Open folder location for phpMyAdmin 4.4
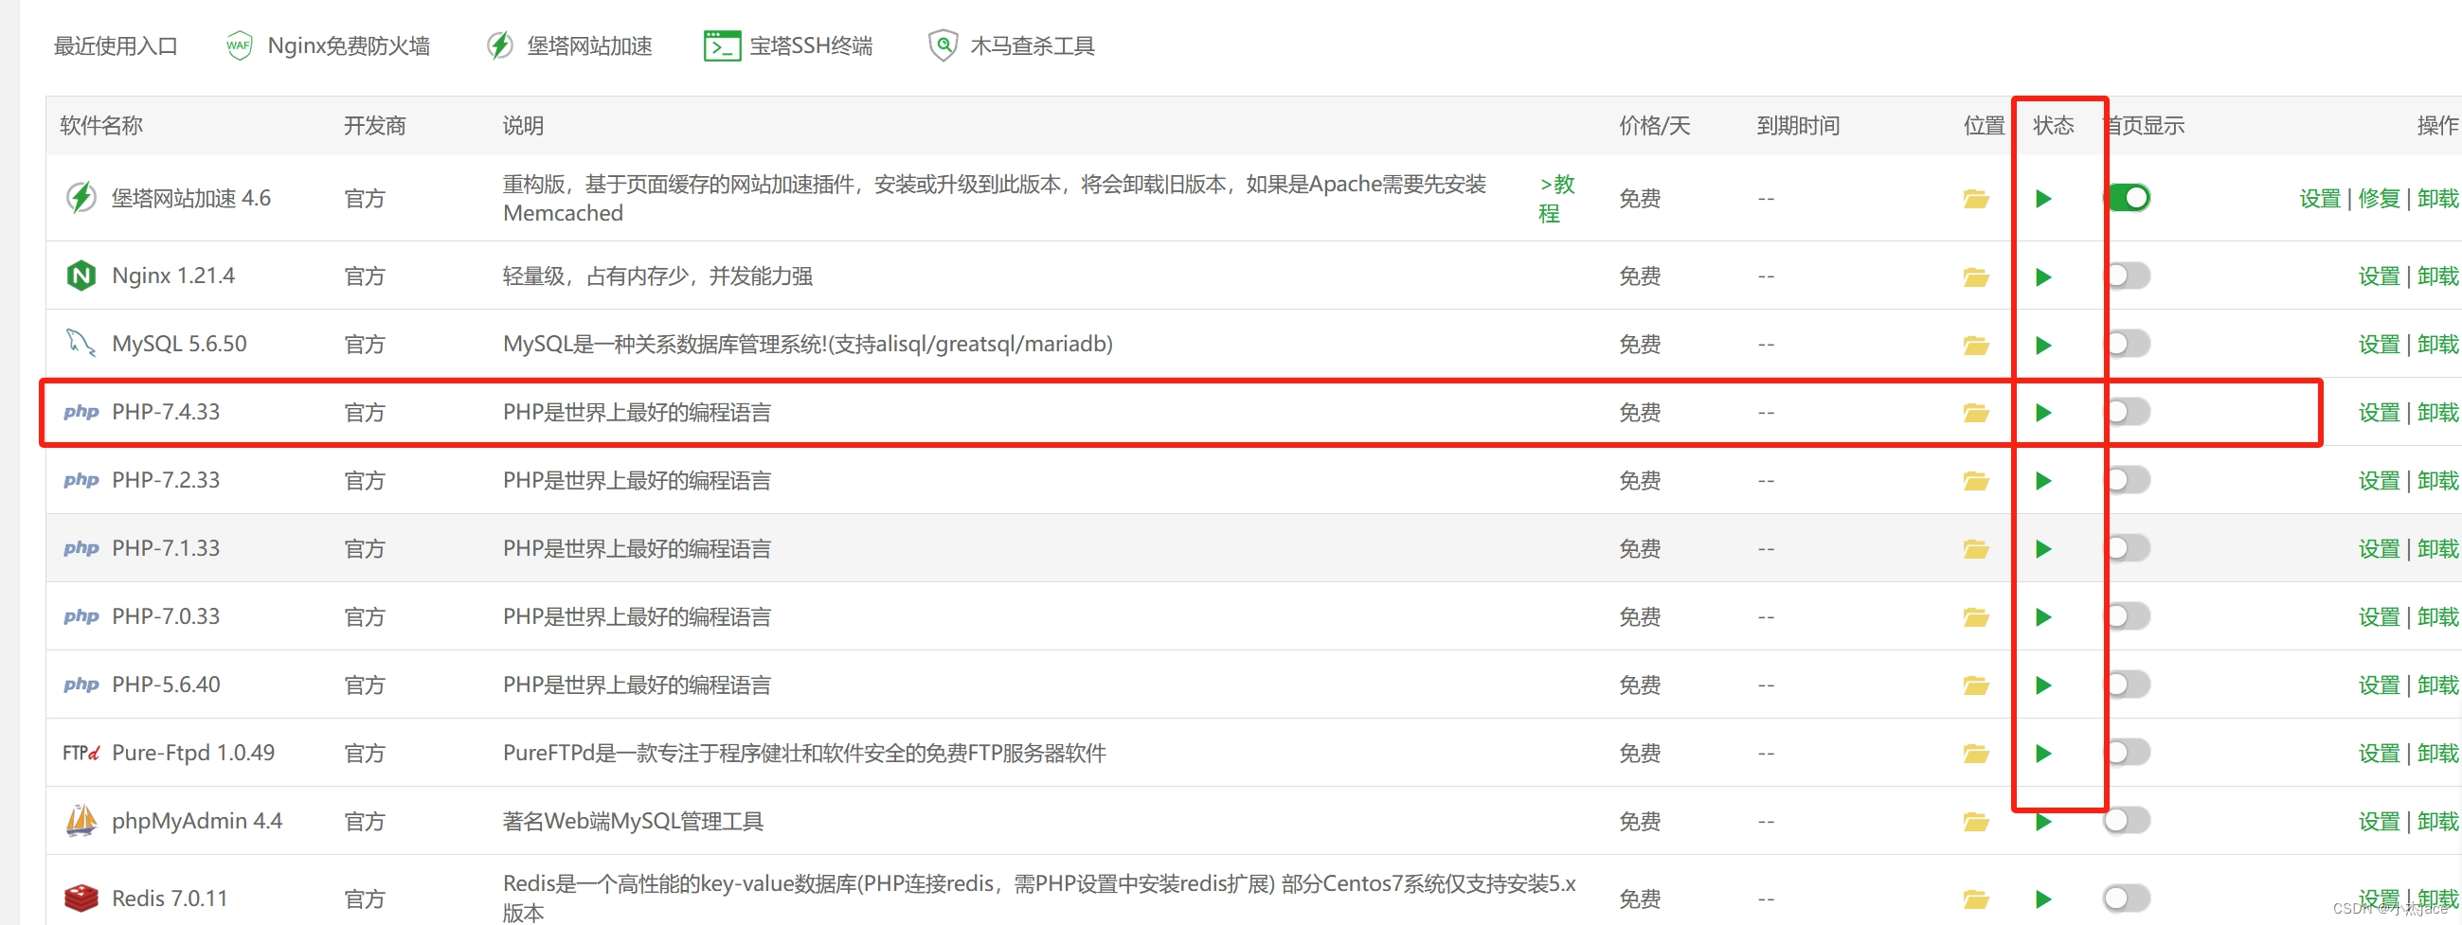 [1975, 822]
